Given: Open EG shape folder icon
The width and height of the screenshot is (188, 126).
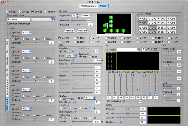Looking at the screenshot, I should pos(151,49).
